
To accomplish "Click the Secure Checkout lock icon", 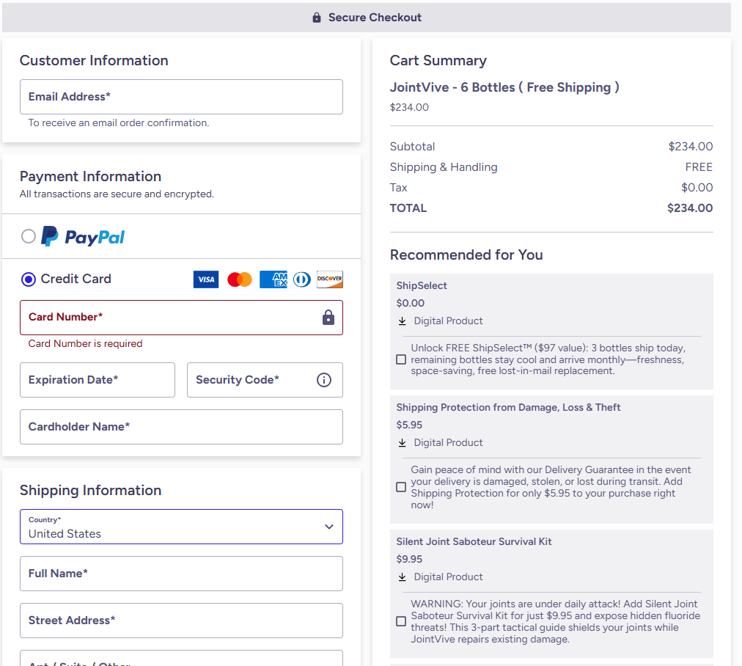I will pos(317,18).
